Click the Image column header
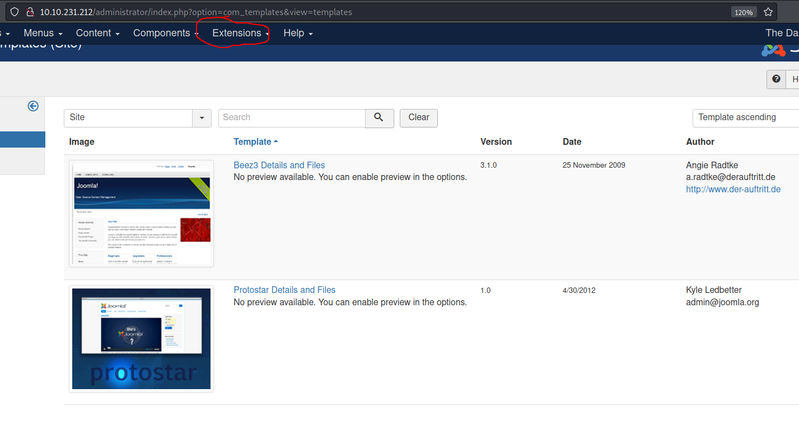Viewport: 799px width, 421px height. [82, 141]
